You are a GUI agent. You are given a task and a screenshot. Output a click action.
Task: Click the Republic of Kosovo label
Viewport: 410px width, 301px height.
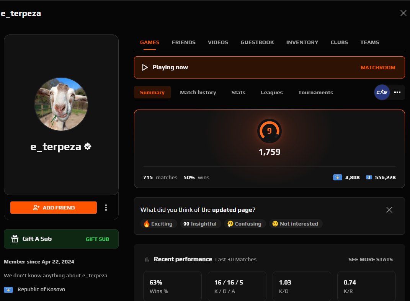tap(41, 290)
